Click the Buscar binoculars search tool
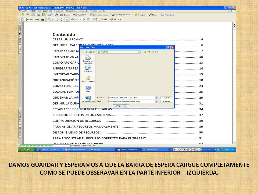 click(65, 15)
